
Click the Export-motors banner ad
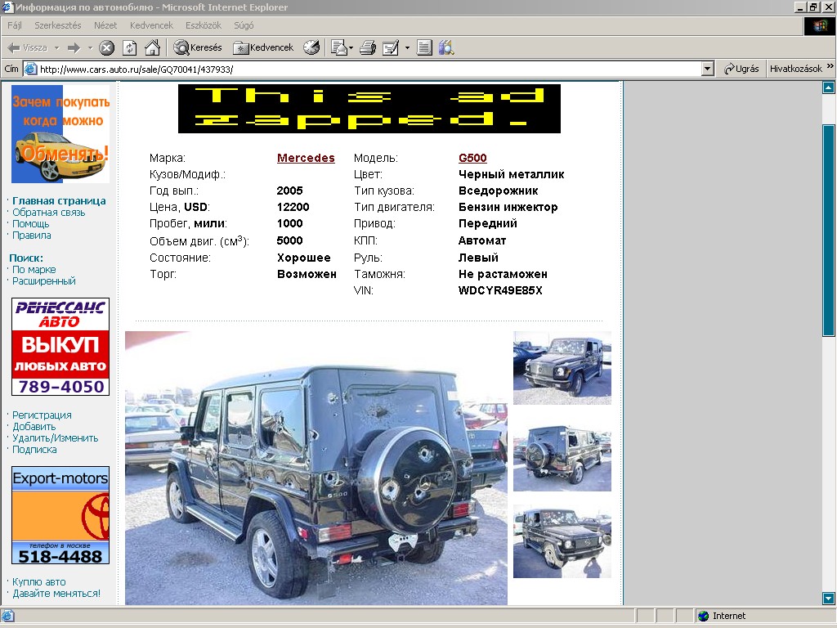60,515
